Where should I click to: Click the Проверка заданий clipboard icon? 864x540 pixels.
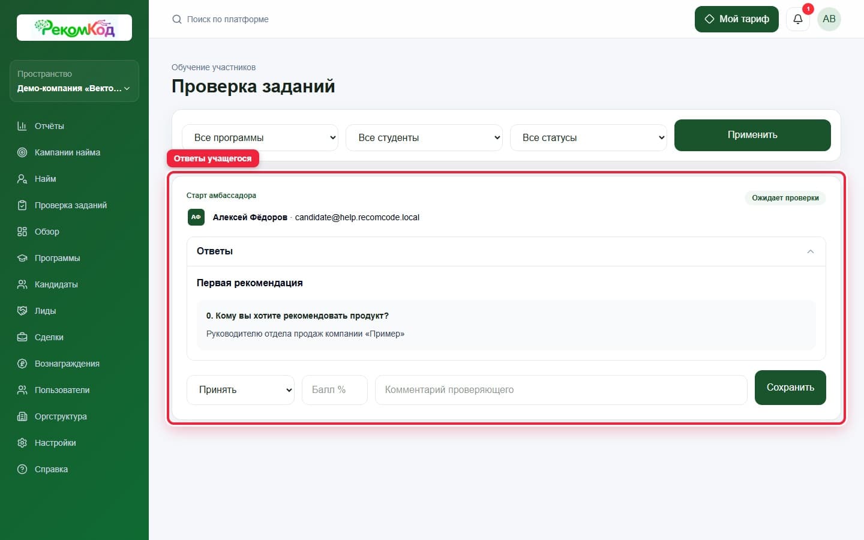pos(22,205)
